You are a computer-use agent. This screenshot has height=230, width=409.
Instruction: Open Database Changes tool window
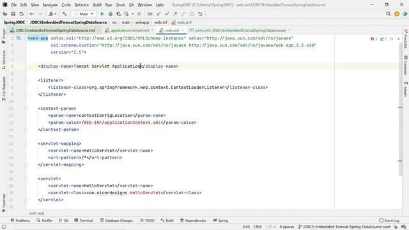click(116, 220)
